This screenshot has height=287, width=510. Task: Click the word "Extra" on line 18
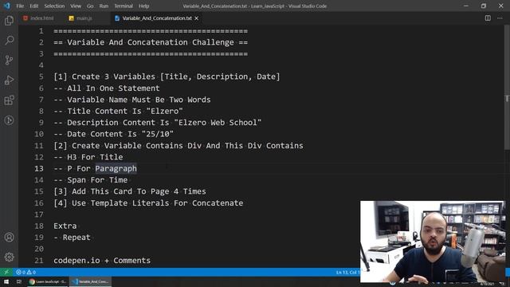(65, 226)
